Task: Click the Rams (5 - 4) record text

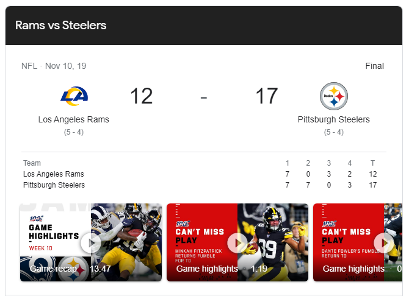Action: pos(74,132)
